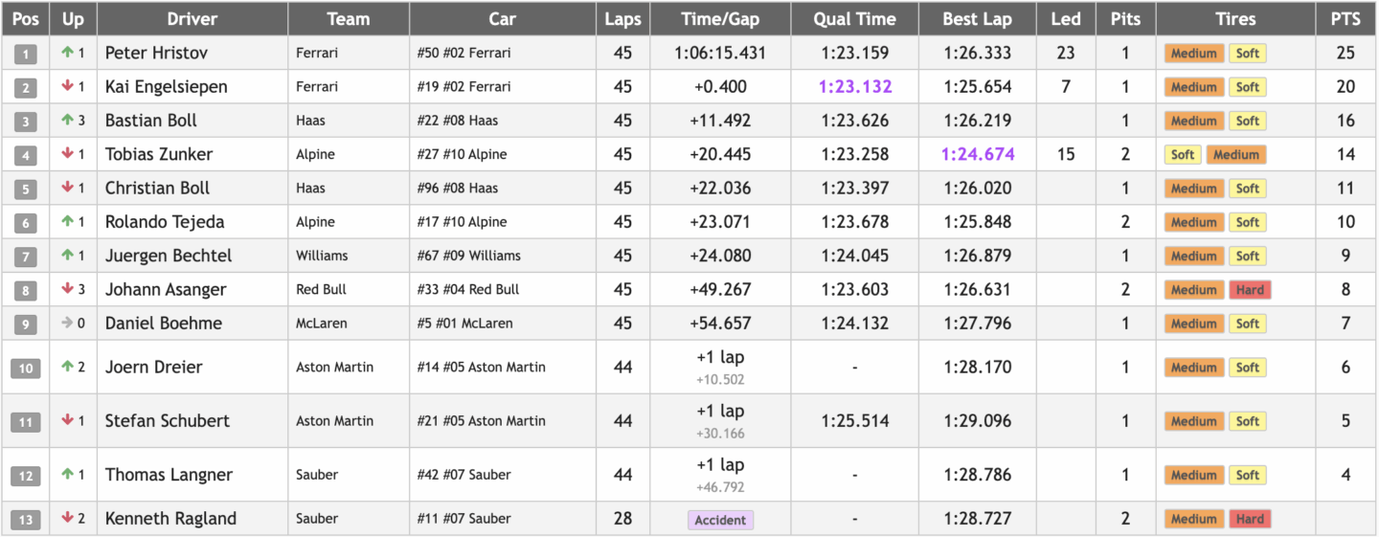This screenshot has height=537, width=1379.
Task: Click the grey neutral arrow for Daniel Boehme
Action: click(x=67, y=324)
